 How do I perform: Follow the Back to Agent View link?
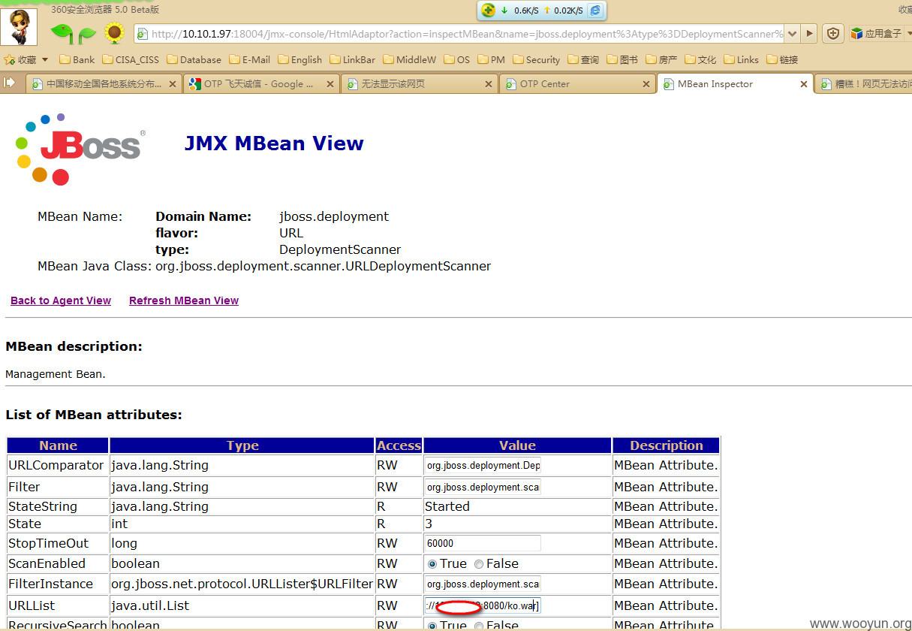[x=61, y=300]
